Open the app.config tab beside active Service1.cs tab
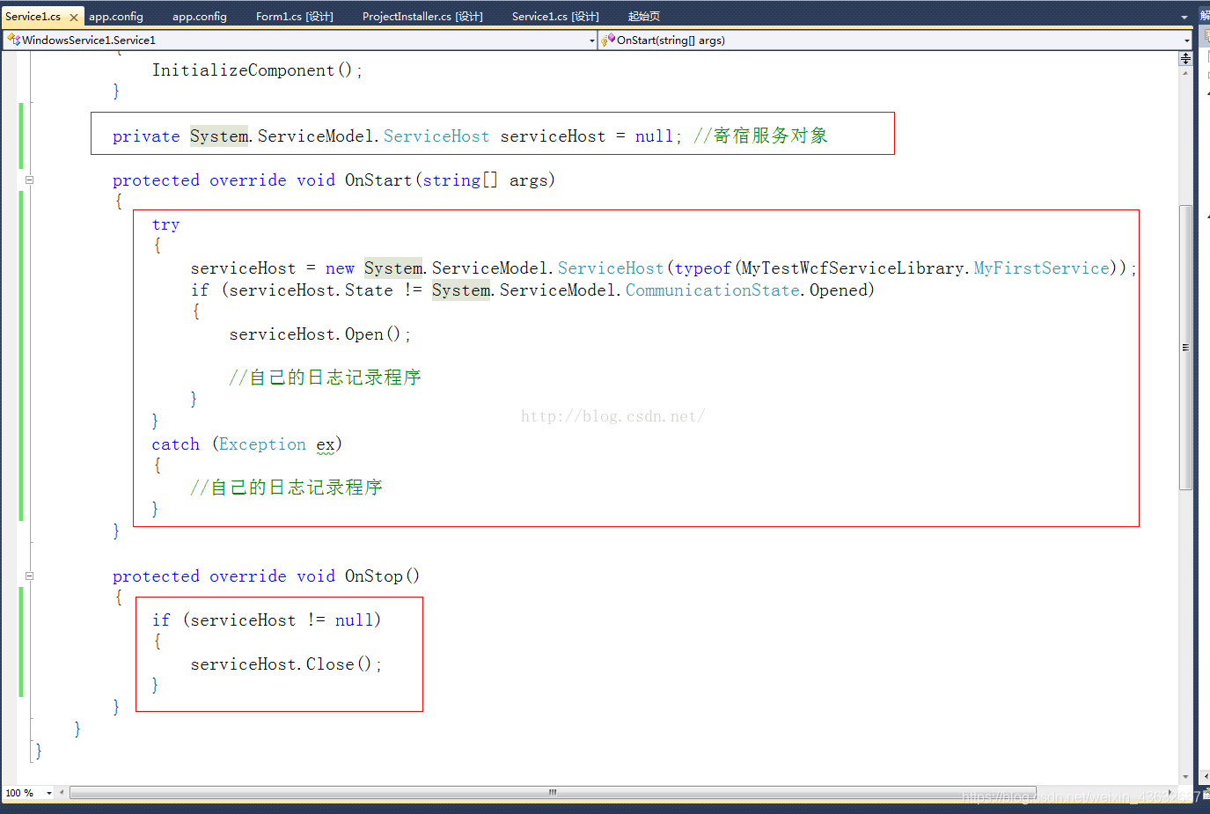Screen dimensions: 1210x814 [x=116, y=17]
